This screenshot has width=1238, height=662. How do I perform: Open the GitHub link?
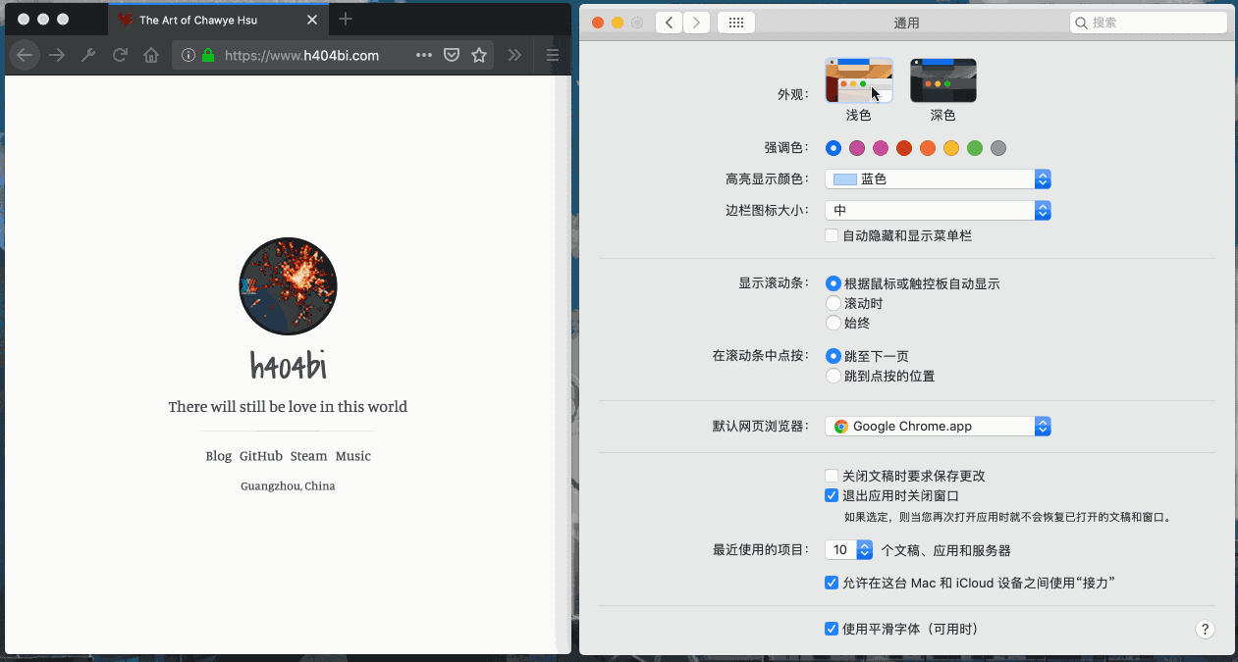pos(261,456)
